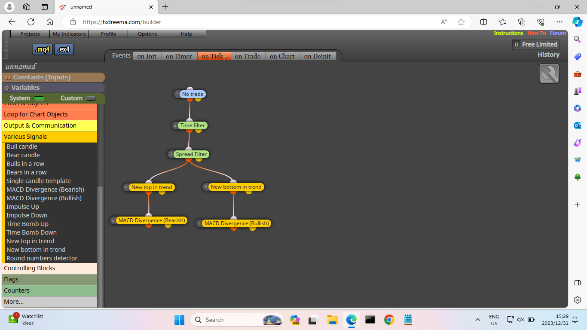Switch to on Chart event tab
This screenshot has width=587, height=330.
coord(282,56)
